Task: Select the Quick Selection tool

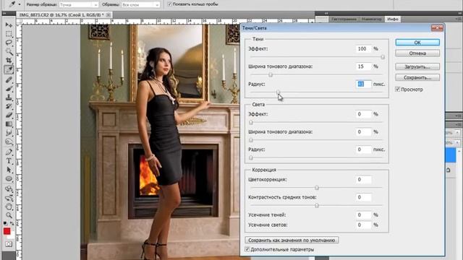Action: (x=9, y=52)
